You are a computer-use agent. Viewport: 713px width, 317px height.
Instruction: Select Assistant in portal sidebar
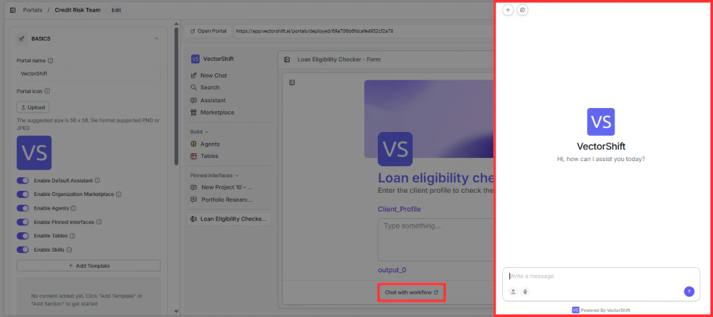point(208,100)
